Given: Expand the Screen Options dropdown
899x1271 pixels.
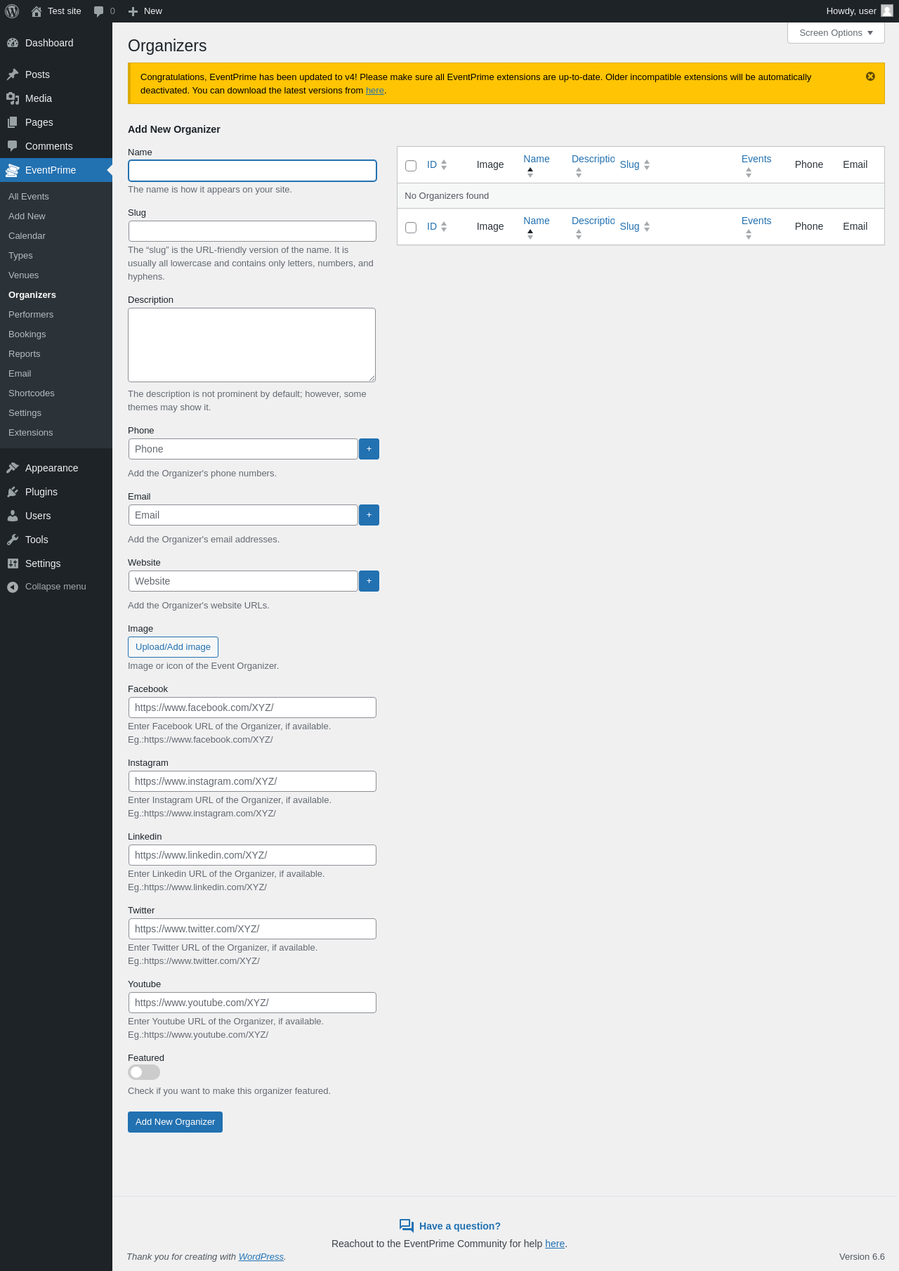Looking at the screenshot, I should [x=836, y=33].
